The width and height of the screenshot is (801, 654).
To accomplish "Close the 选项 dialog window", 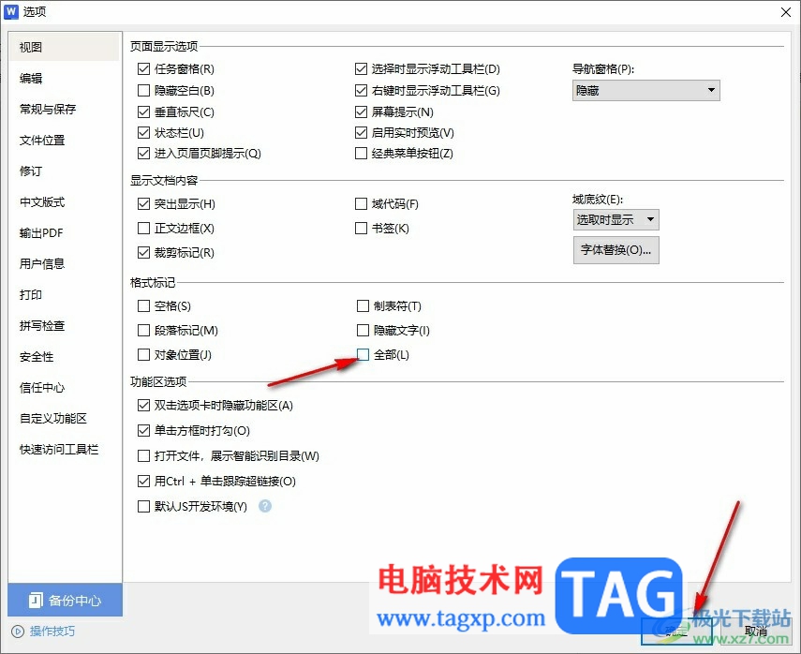I will click(x=786, y=12).
